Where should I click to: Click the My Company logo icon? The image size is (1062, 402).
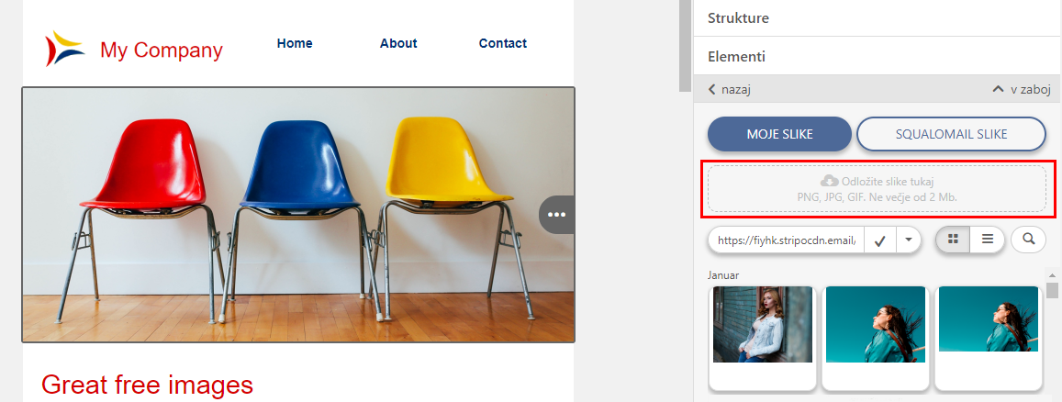[x=64, y=49]
